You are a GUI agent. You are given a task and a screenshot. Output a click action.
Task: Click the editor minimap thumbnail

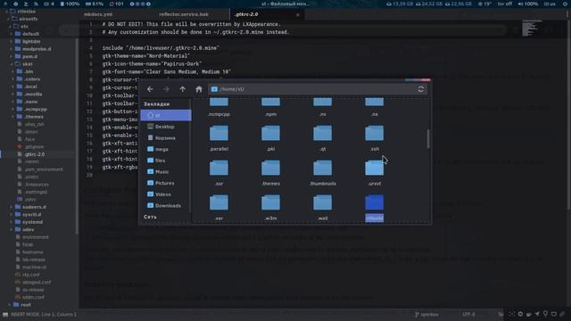[x=532, y=28]
